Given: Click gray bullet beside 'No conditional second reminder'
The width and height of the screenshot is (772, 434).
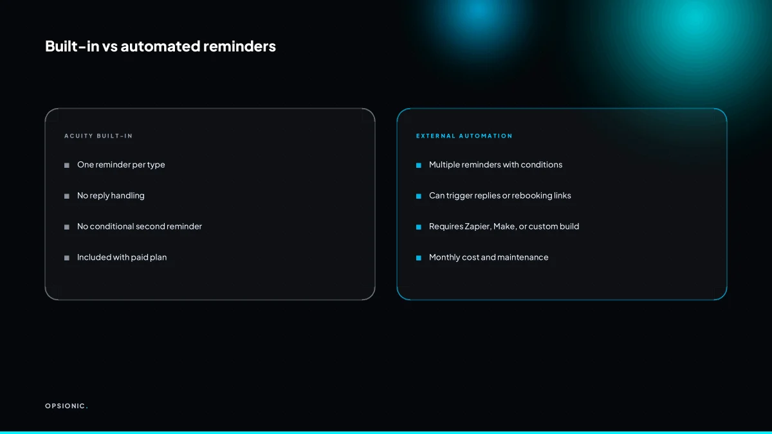Looking at the screenshot, I should point(67,228).
